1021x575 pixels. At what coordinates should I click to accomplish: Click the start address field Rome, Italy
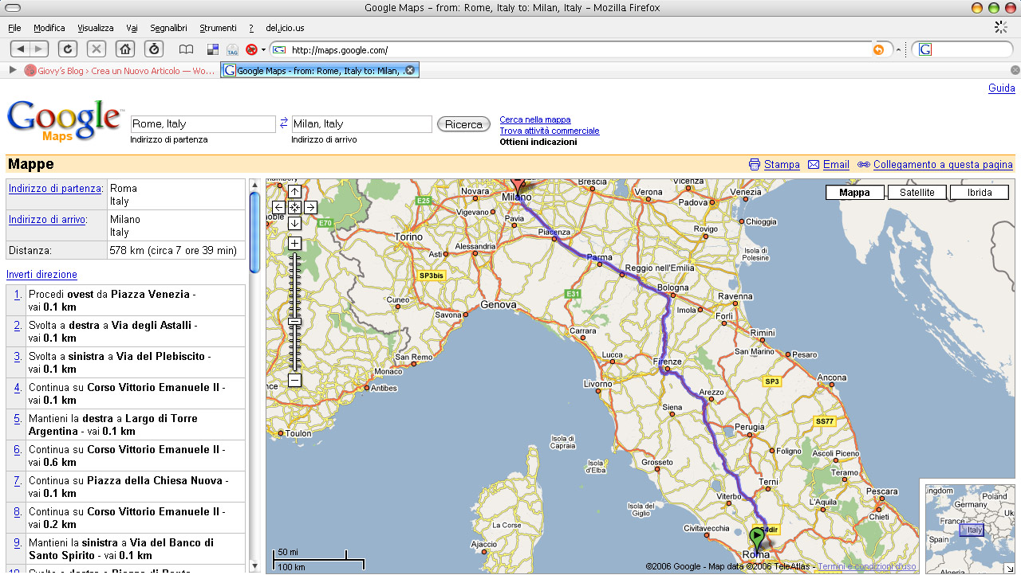click(x=203, y=124)
